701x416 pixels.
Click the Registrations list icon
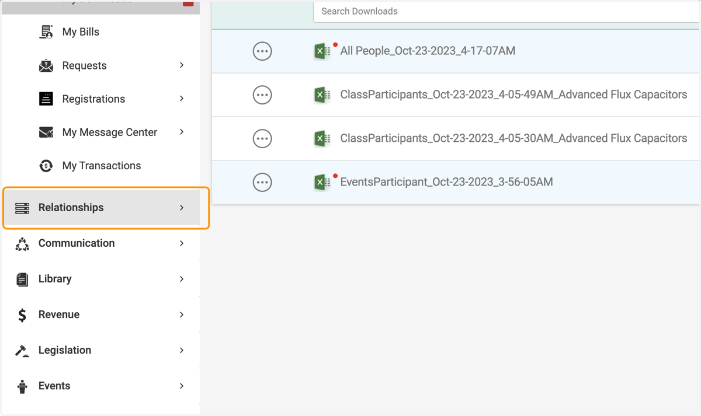pyautogui.click(x=46, y=99)
